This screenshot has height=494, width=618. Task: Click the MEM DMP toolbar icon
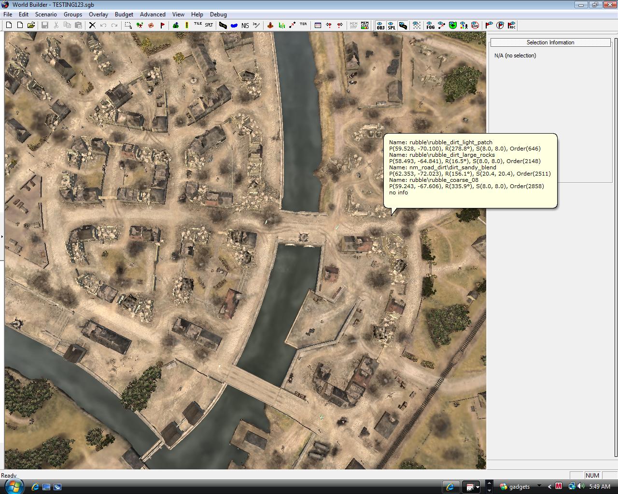click(x=353, y=25)
